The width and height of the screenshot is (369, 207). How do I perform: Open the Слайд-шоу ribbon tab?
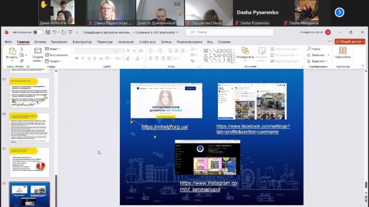point(147,42)
